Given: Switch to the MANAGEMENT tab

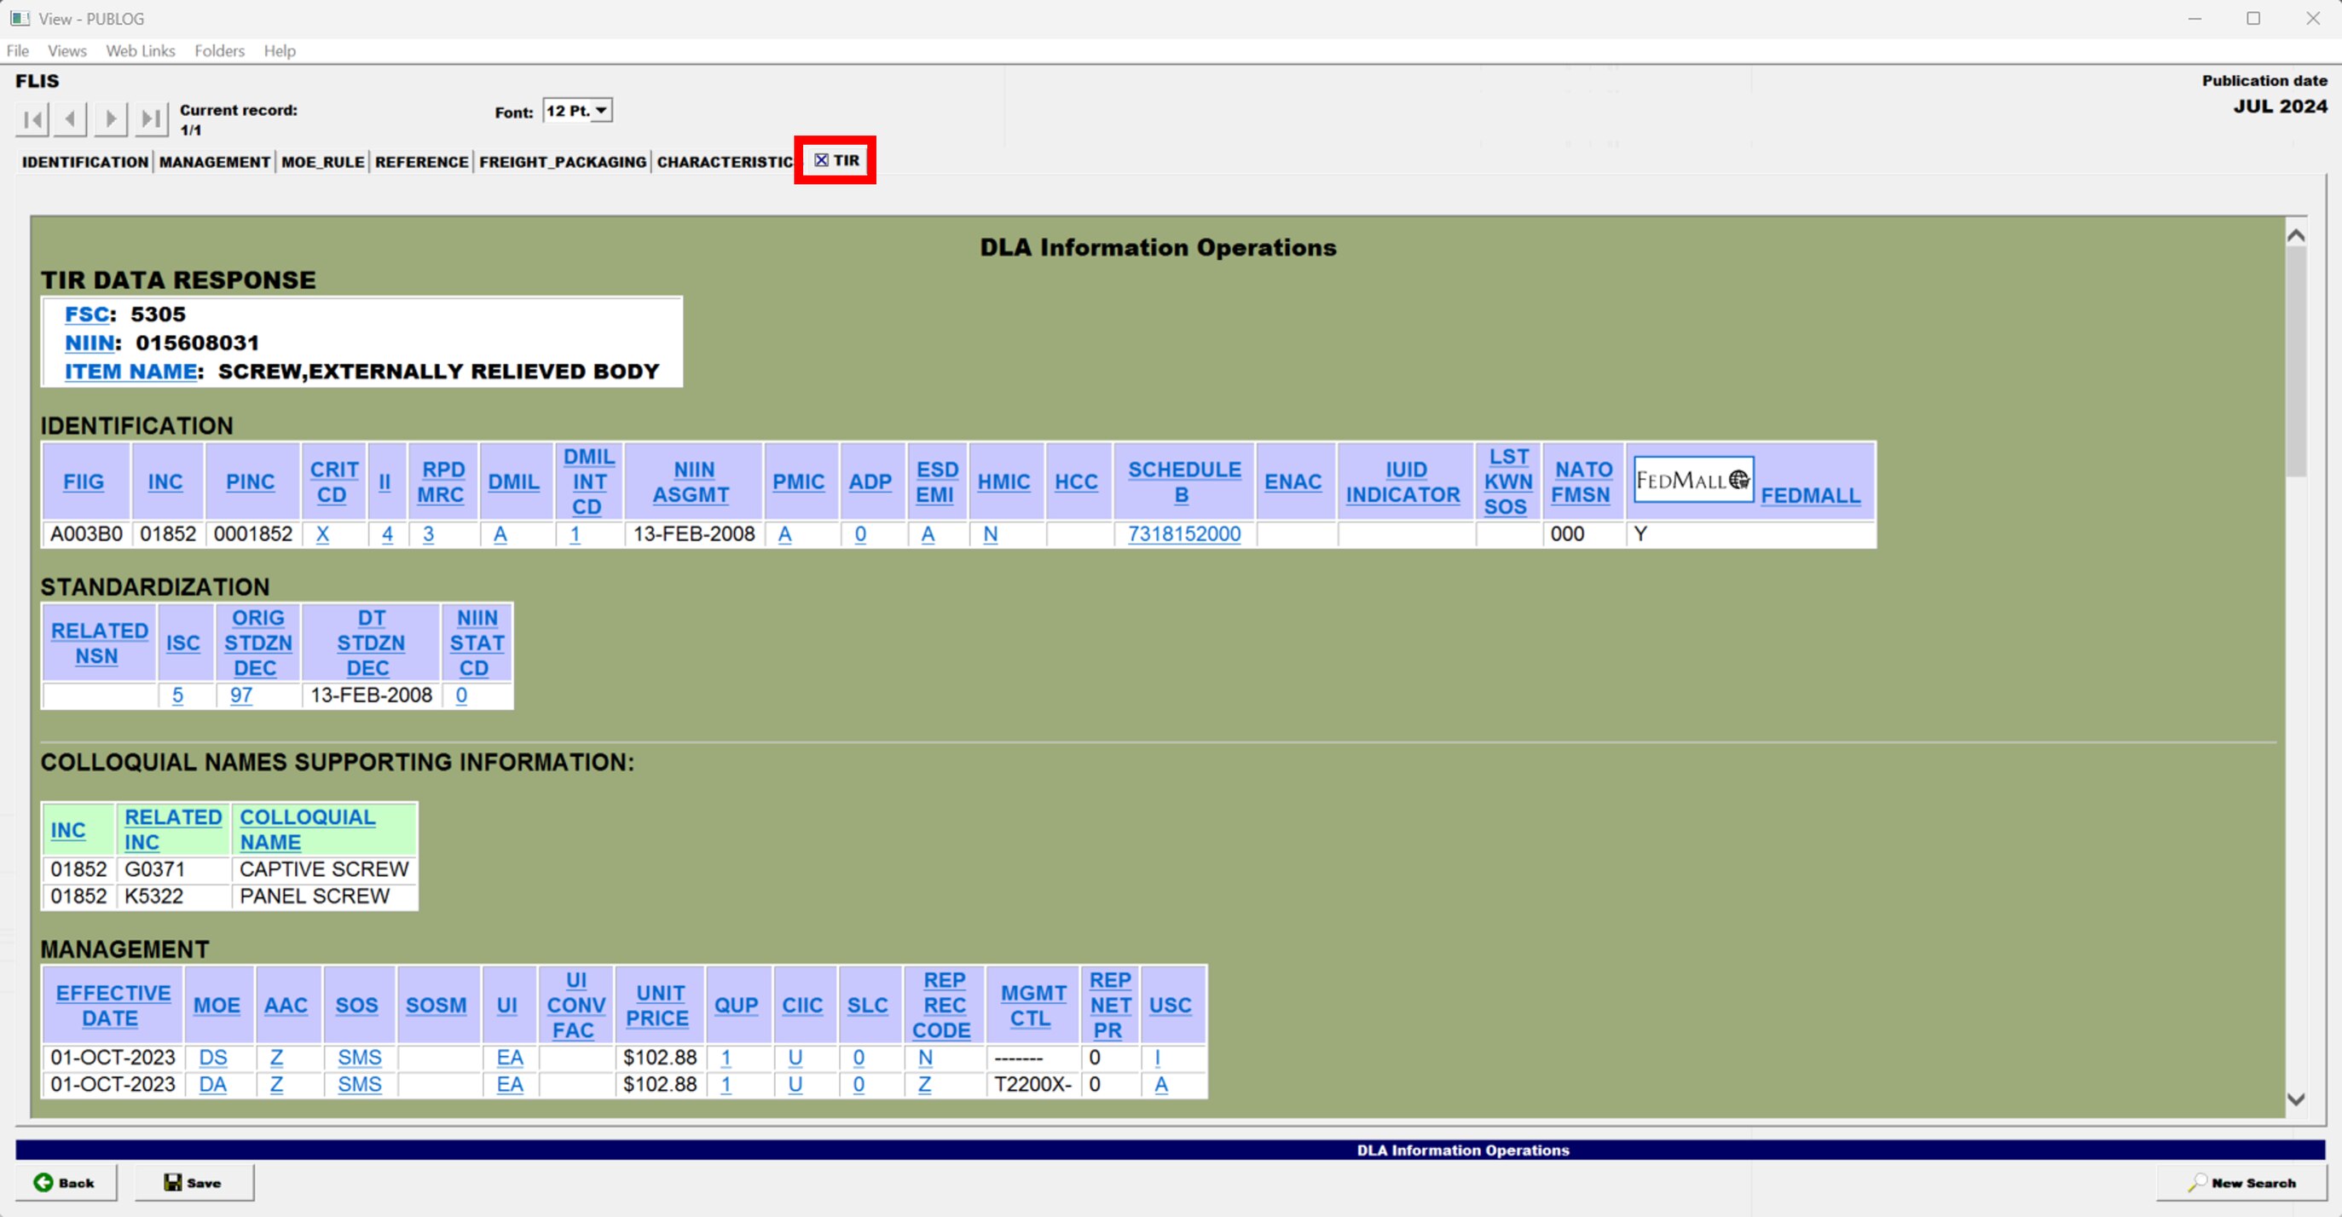Looking at the screenshot, I should (x=215, y=162).
